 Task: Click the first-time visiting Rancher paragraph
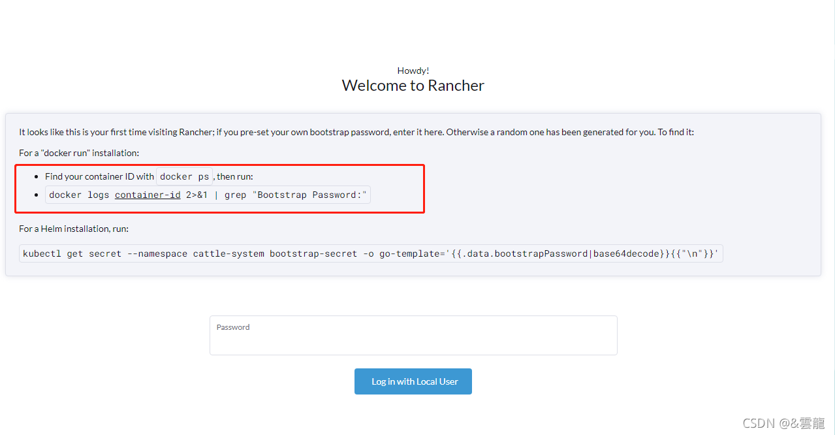pyautogui.click(x=356, y=132)
